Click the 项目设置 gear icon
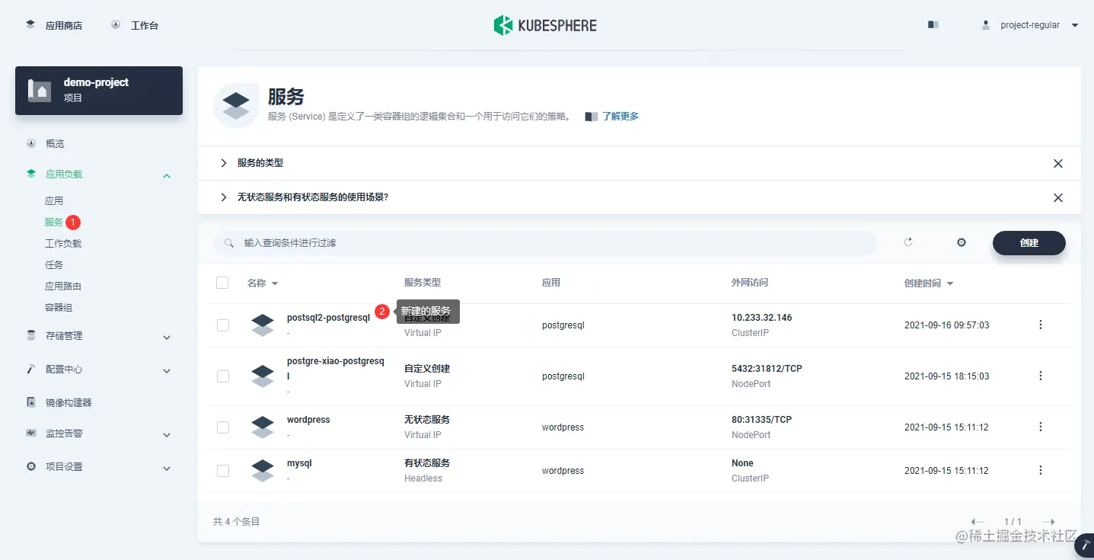Screen dimensions: 1094x560 pyautogui.click(x=31, y=466)
